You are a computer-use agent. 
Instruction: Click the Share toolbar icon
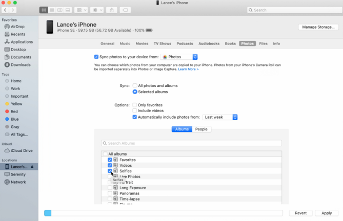coord(112,10)
